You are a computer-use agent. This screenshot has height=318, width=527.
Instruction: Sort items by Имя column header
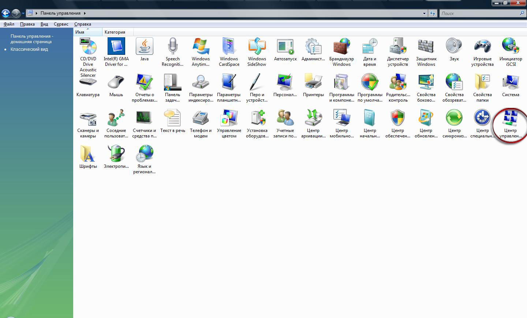point(88,32)
